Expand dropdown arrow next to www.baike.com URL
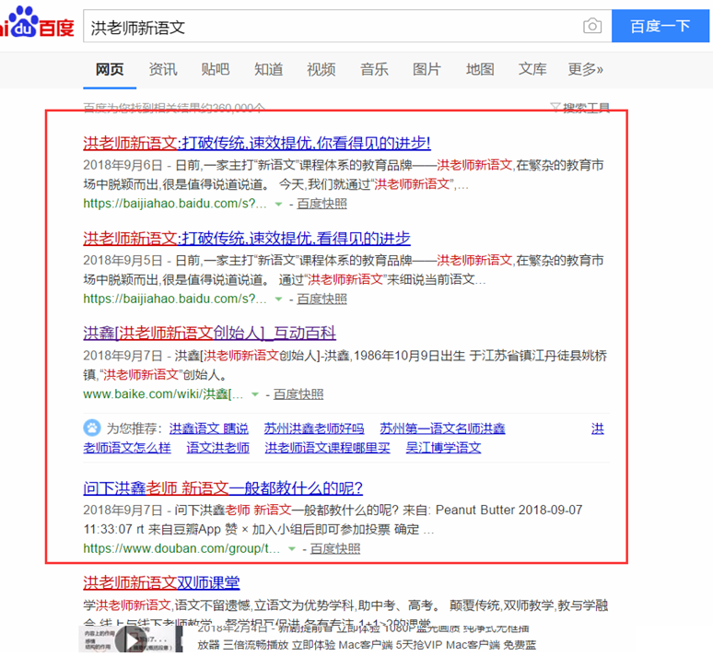Image resolution: width=713 pixels, height=669 pixels. pos(255,394)
